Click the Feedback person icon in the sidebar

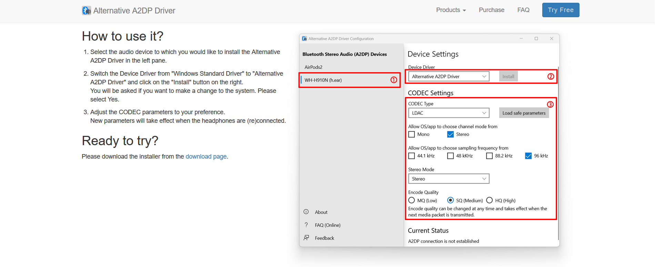(306, 238)
